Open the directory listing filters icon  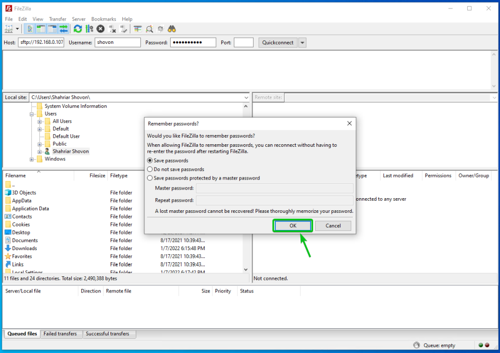click(138, 29)
